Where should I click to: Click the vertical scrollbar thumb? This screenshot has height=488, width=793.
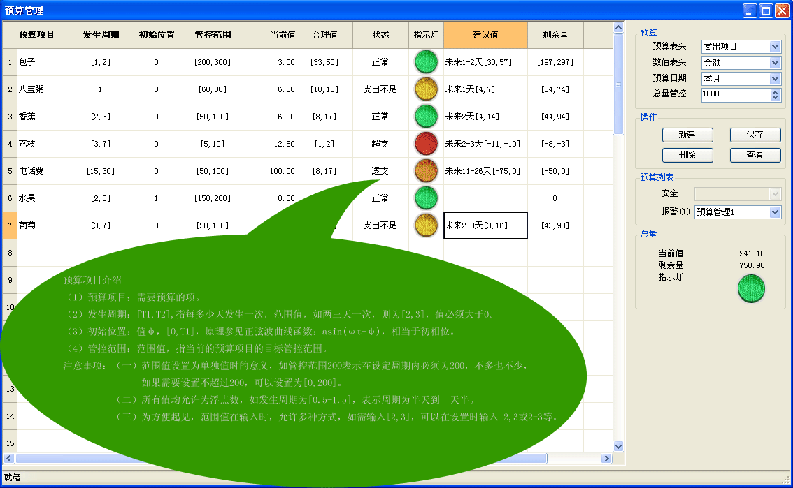618,84
